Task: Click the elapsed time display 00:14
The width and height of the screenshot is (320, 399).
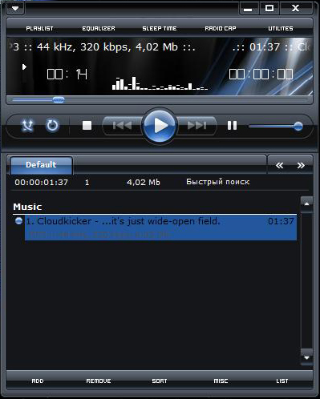Action: [x=67, y=74]
